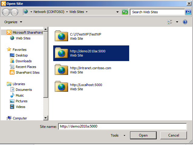Click the C:\J\TestWP\TestWP folder icon

point(61,36)
